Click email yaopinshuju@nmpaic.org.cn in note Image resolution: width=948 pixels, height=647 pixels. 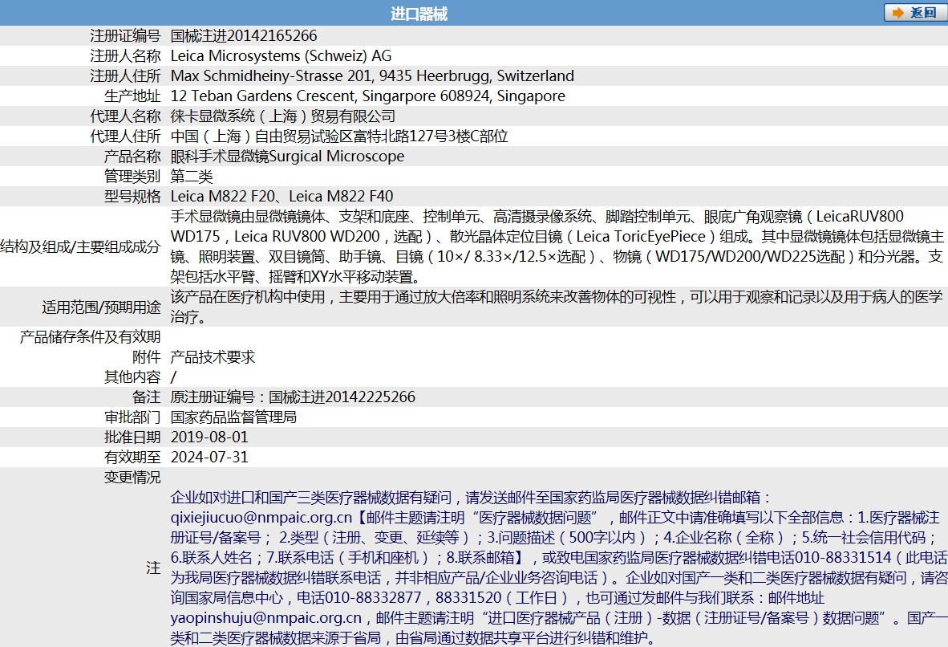[266, 618]
